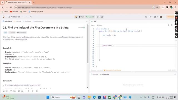178x100 pixels.
Task: Open Chrome downloads icon
Action: 163,7
